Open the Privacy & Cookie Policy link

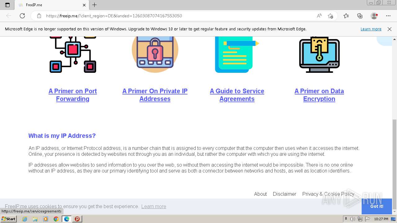coord(328,194)
